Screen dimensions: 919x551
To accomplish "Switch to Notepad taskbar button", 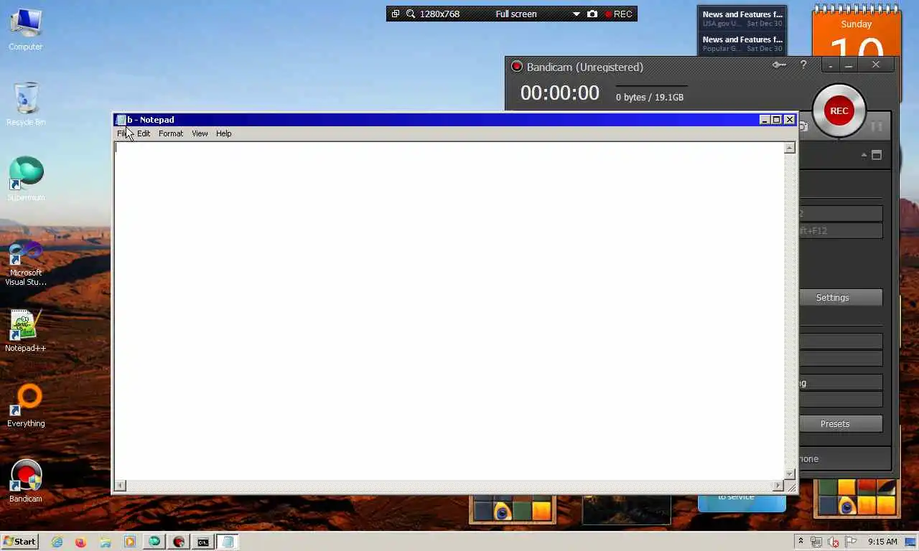I will pyautogui.click(x=228, y=542).
